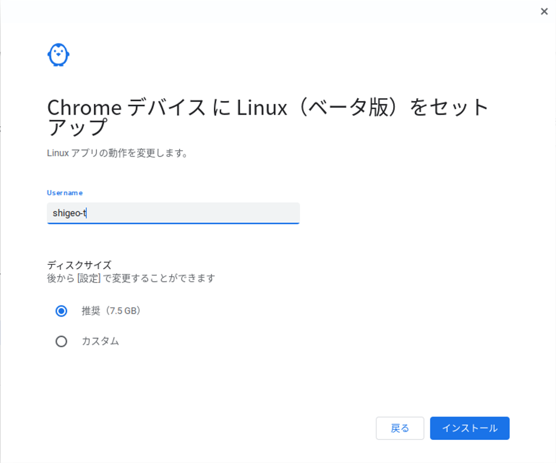The image size is (556, 463).
Task: Click the word Linux in the dialog title
Action: (x=262, y=108)
